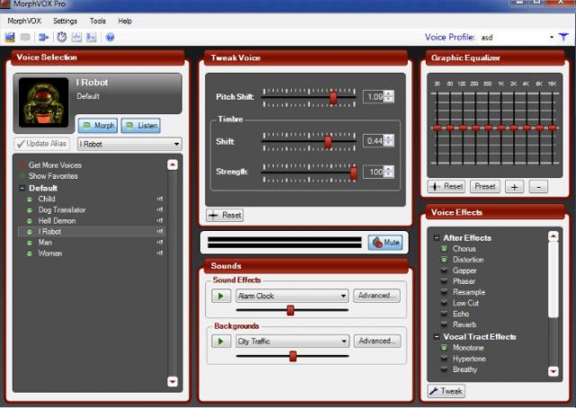Collapse the After Effects group
This screenshot has width=576, height=408.
[436, 238]
